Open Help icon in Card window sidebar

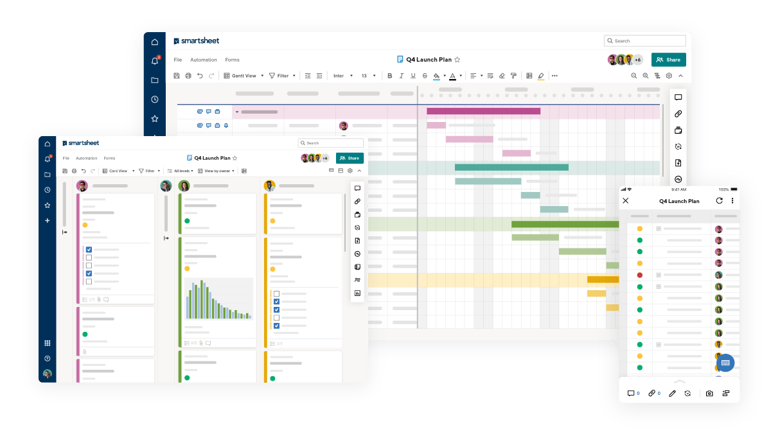point(47,358)
